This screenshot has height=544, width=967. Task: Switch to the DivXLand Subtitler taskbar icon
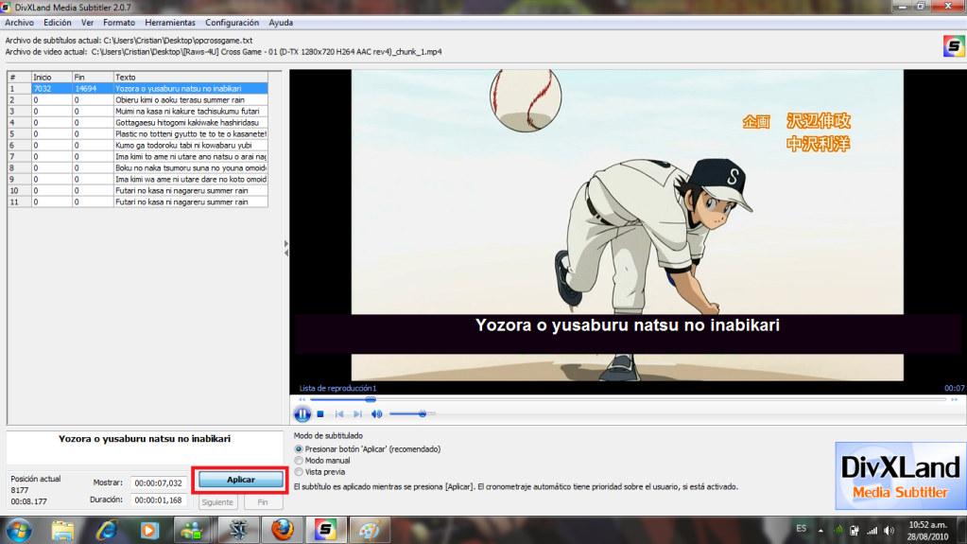[325, 530]
